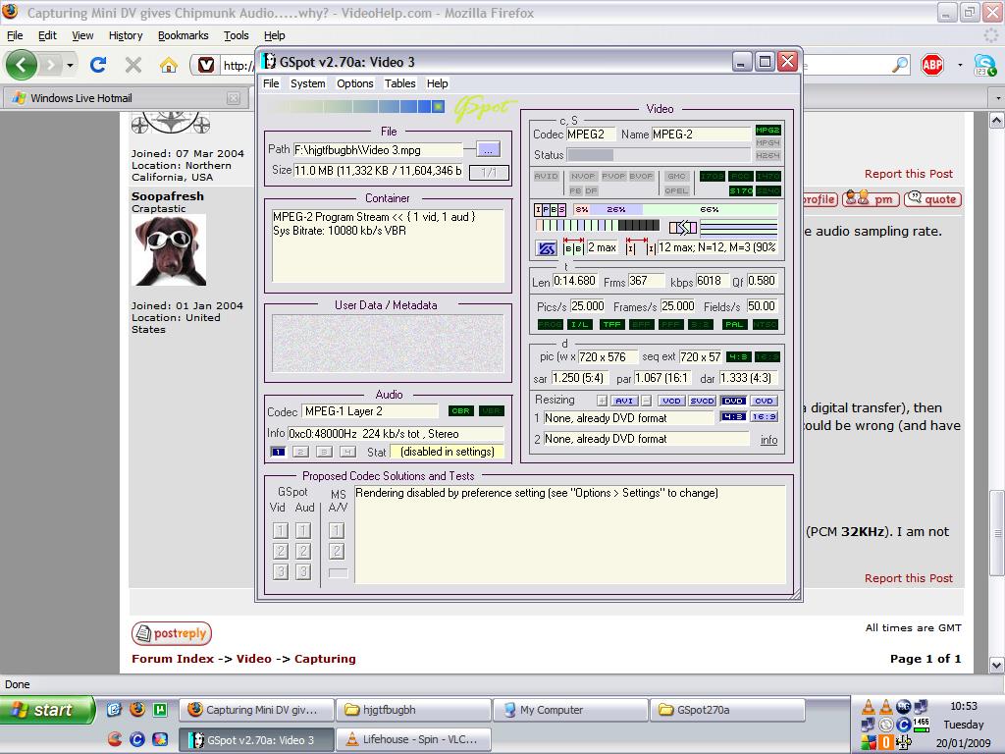Image resolution: width=1005 pixels, height=754 pixels.
Task: Click the plus button beside AVI
Action: (x=602, y=401)
